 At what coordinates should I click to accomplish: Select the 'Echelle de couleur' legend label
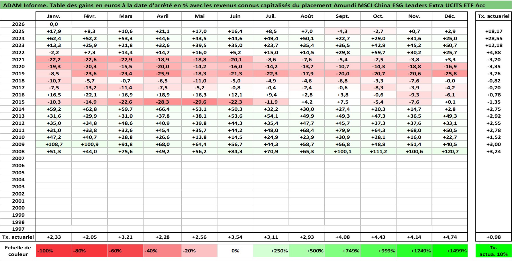(18, 251)
